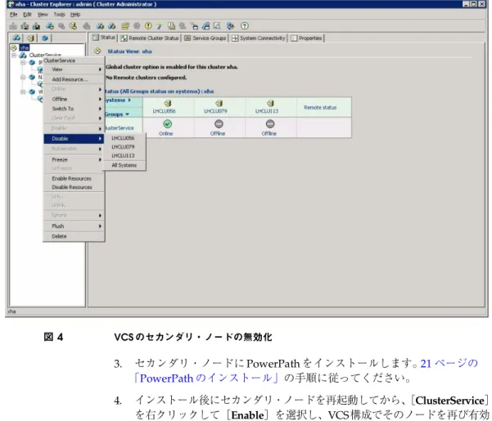
Task: Choose Add Resource... in context menu
Action: [x=74, y=79]
